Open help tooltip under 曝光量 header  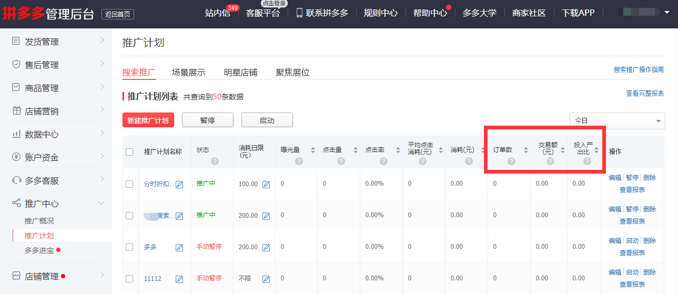pyautogui.click(x=299, y=161)
